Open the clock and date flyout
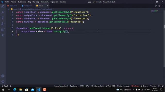Image resolution: width=165 pixels, height=92 pixels. pos(155,90)
